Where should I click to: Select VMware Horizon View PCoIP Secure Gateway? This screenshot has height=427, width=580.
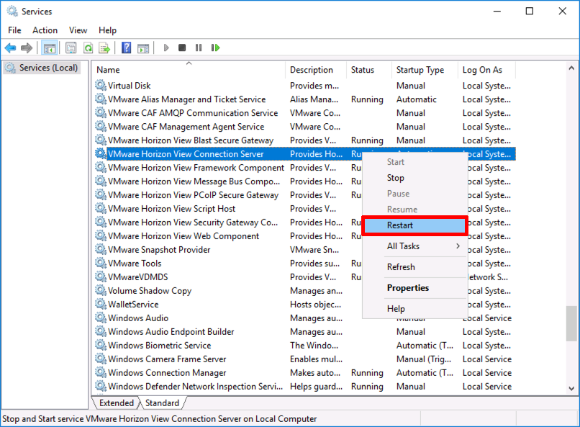click(304, 195)
